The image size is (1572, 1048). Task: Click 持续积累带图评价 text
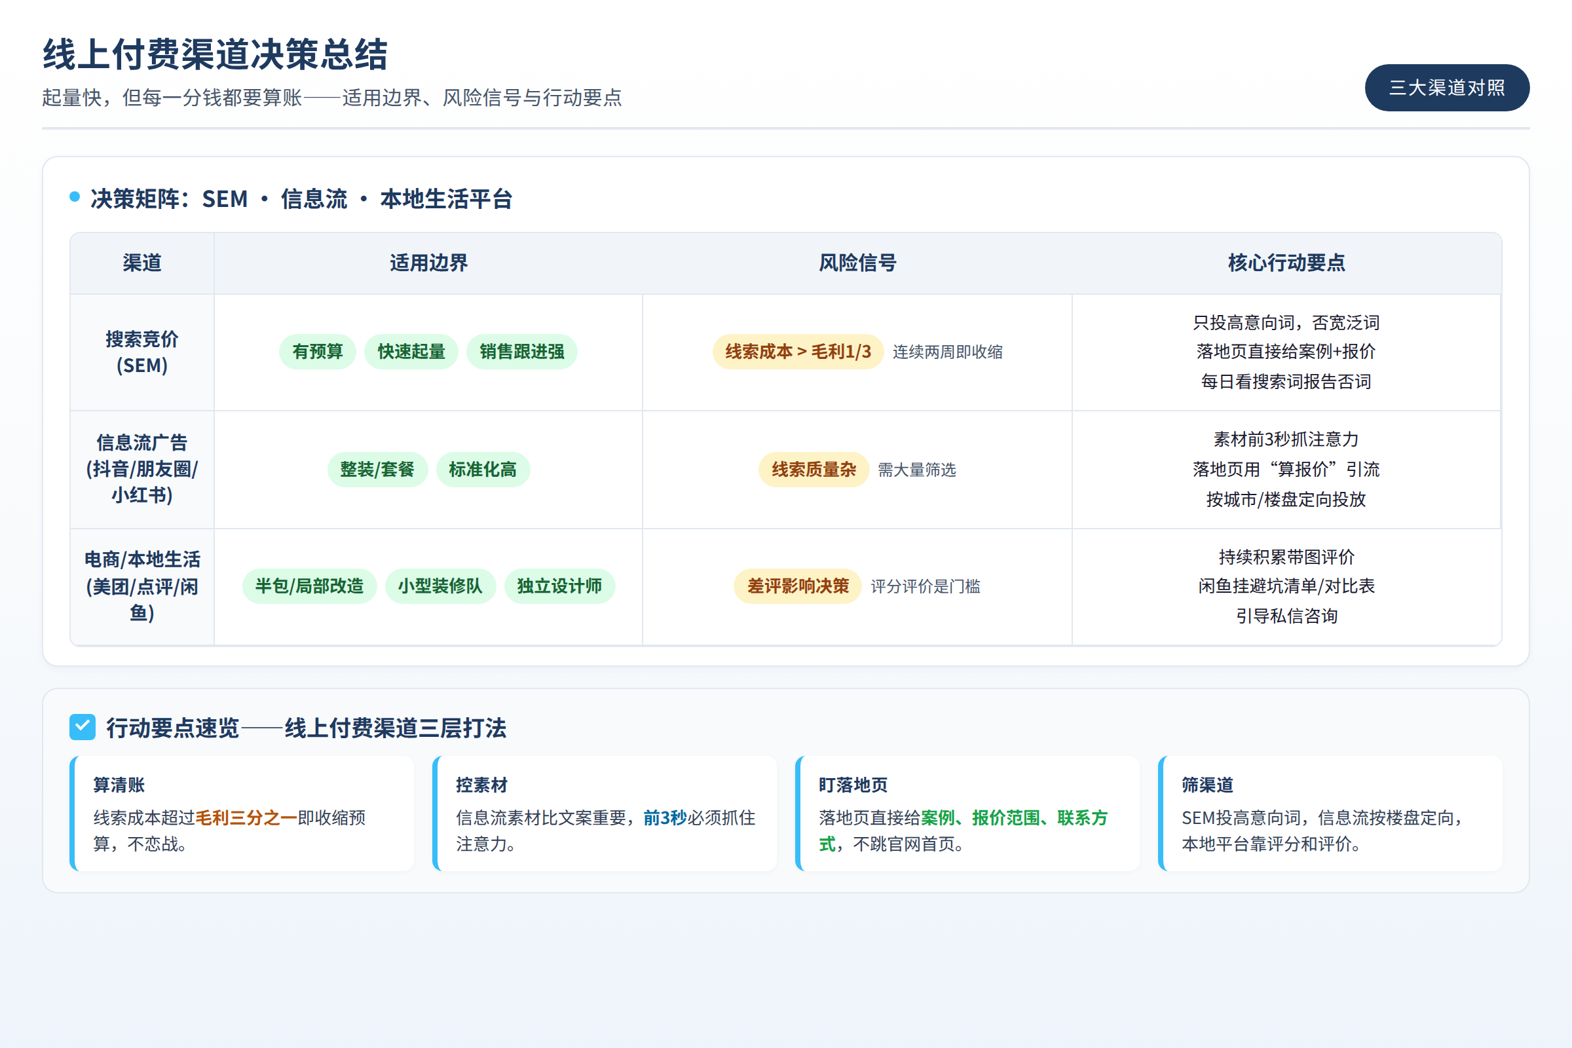coord(1286,557)
